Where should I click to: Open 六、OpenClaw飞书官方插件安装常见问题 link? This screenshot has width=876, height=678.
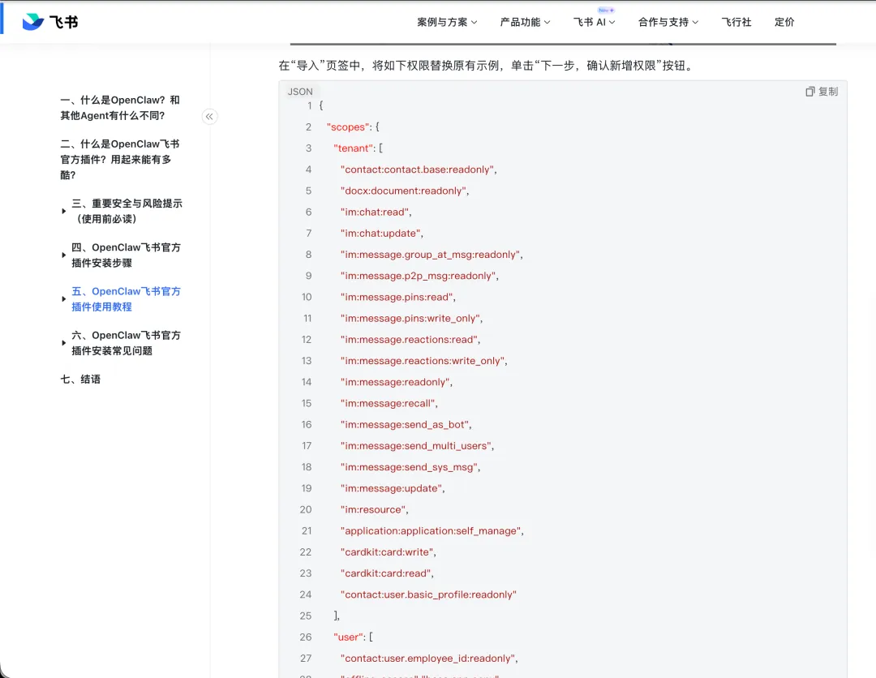click(127, 343)
